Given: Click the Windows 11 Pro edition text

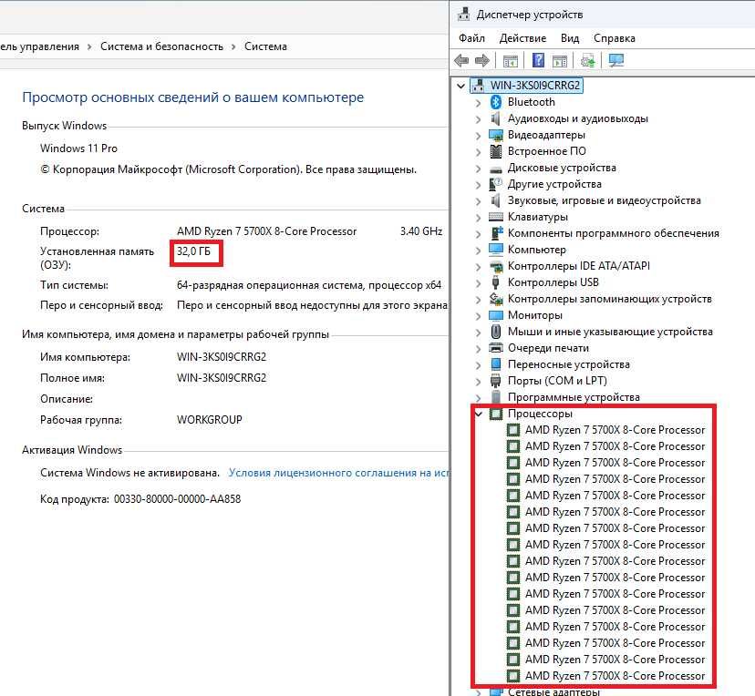Looking at the screenshot, I should click(x=78, y=148).
